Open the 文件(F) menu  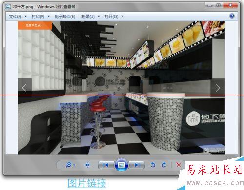coord(15,17)
